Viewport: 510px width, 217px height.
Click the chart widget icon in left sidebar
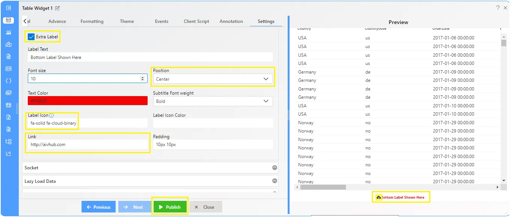[9, 32]
